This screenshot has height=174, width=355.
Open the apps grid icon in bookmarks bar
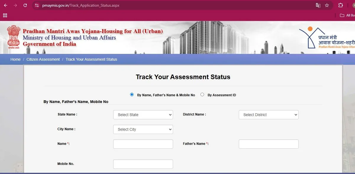tap(5, 15)
